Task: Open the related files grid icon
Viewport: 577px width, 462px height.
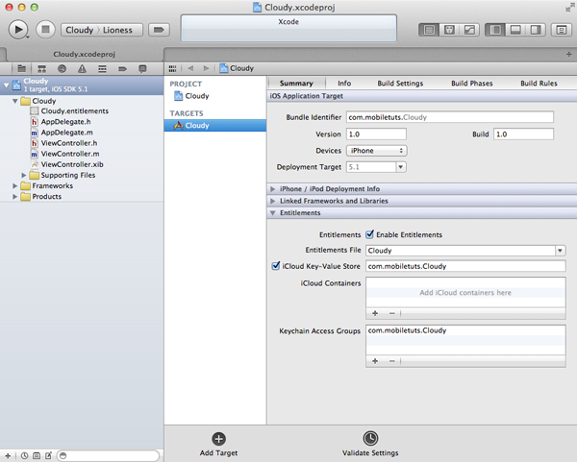Action: pyautogui.click(x=172, y=69)
